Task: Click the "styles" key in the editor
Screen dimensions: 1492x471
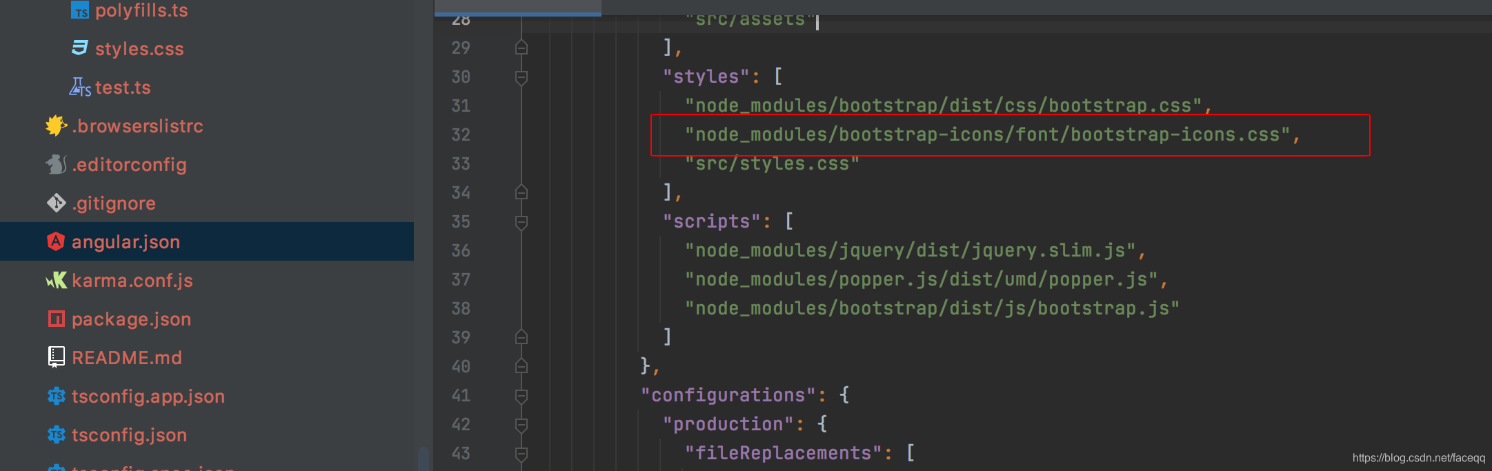Action: click(706, 77)
